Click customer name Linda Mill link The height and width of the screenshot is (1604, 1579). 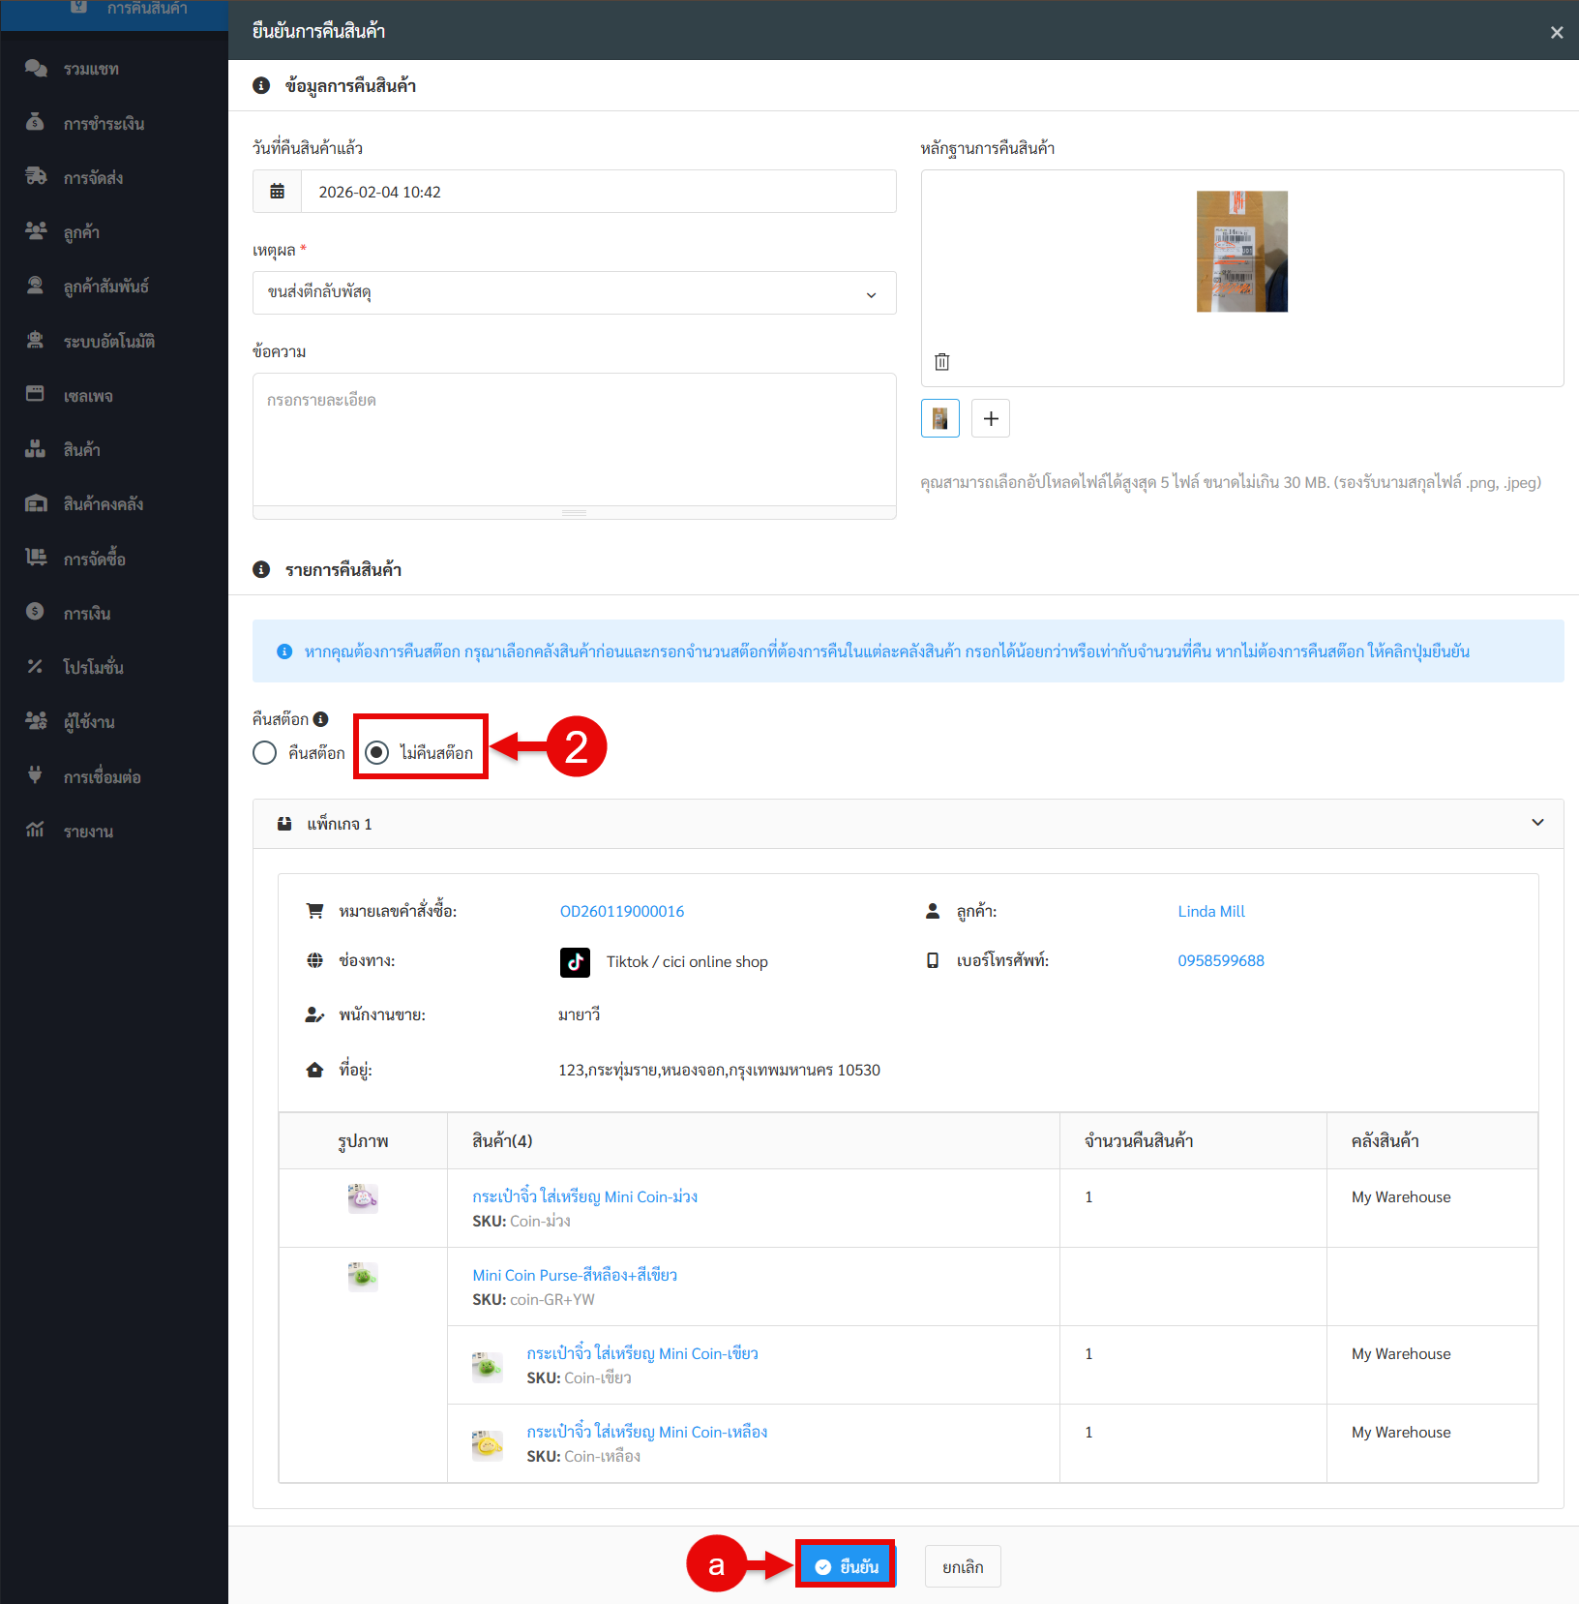(1210, 911)
